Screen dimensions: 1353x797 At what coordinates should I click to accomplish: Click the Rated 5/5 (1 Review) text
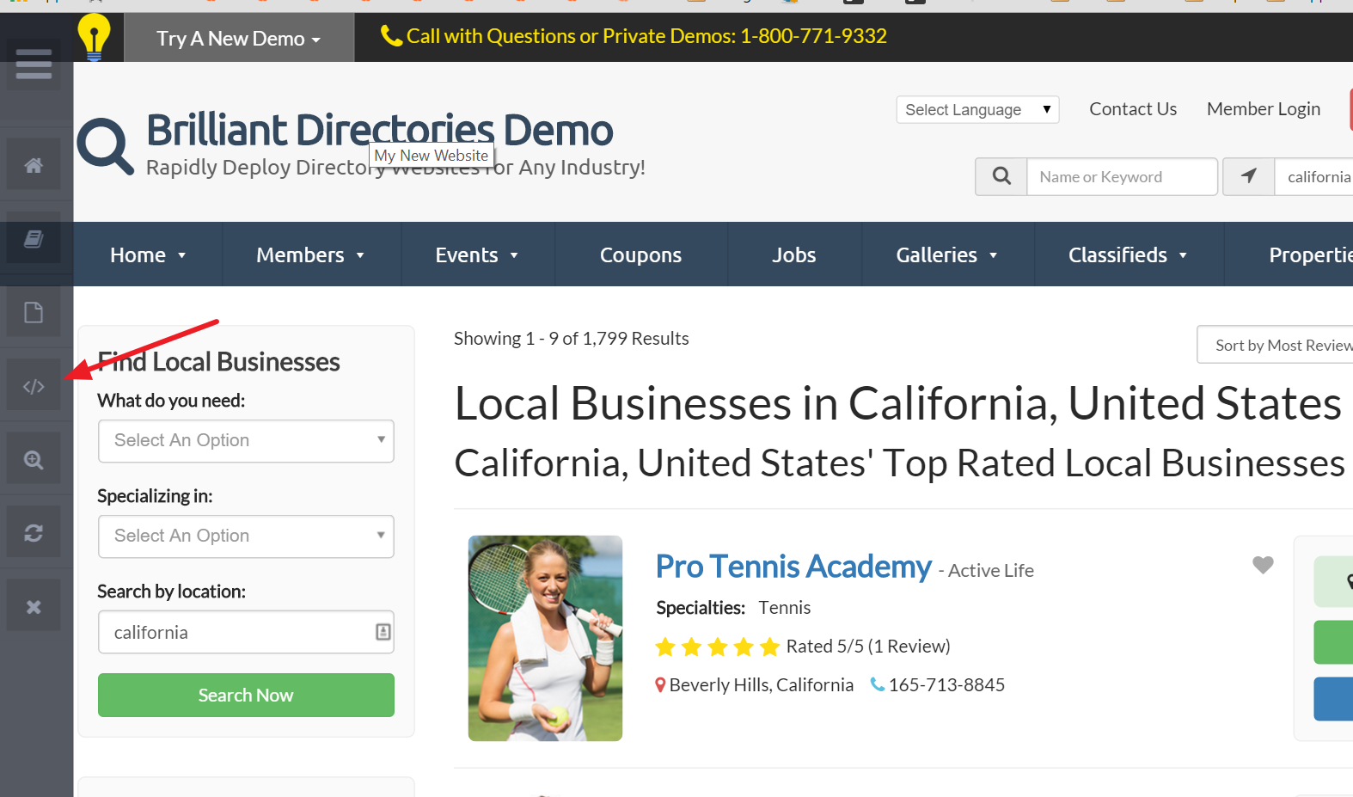pyautogui.click(x=868, y=647)
